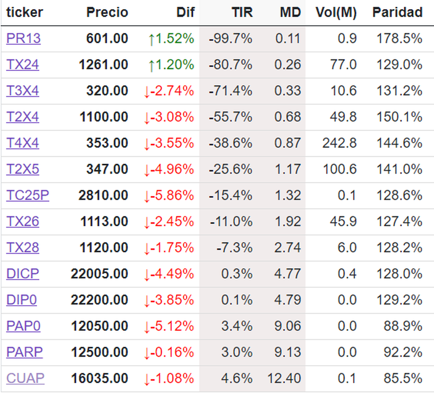Sort by Paridad column header

[x=397, y=13]
